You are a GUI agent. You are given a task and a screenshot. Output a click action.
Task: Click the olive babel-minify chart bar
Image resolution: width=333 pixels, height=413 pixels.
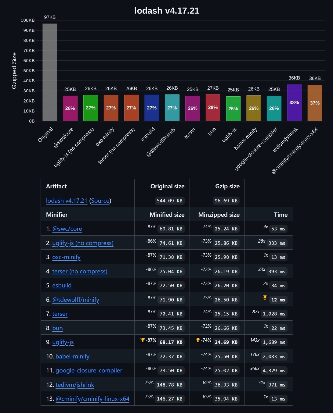pyautogui.click(x=254, y=108)
